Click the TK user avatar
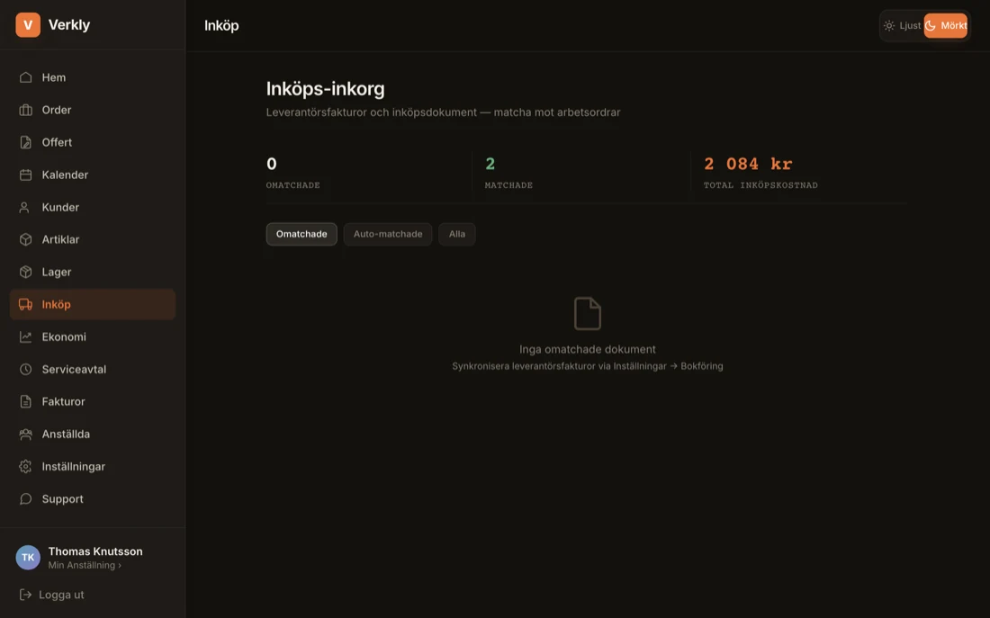 point(28,558)
